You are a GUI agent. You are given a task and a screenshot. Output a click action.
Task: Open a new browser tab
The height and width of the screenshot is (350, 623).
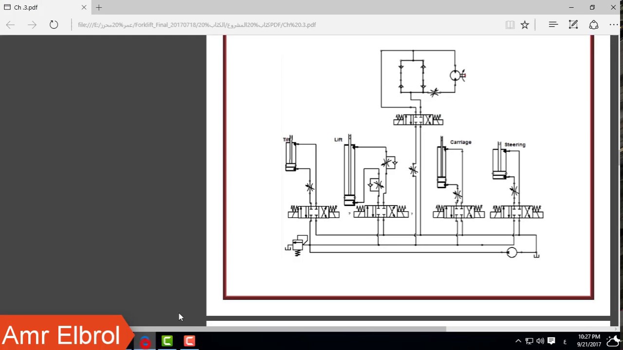(x=99, y=7)
